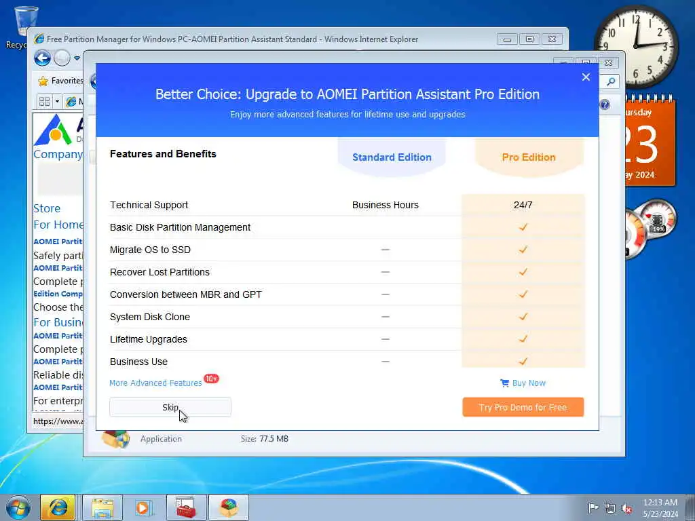Open the Store link on webpage
The height and width of the screenshot is (521, 695).
pyautogui.click(x=47, y=208)
